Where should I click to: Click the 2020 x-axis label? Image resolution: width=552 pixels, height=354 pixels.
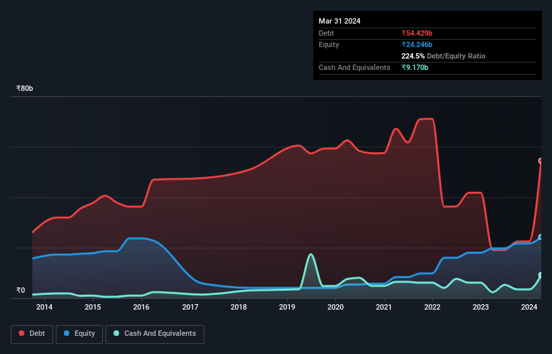pos(336,307)
